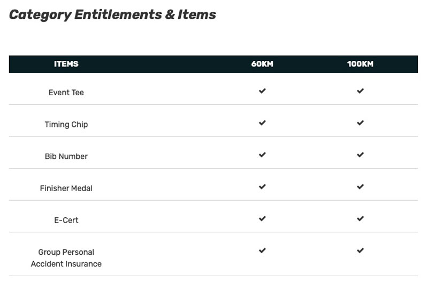Click the Finisher Medal checkmark under 60KM
The width and height of the screenshot is (428, 289).
point(262,187)
